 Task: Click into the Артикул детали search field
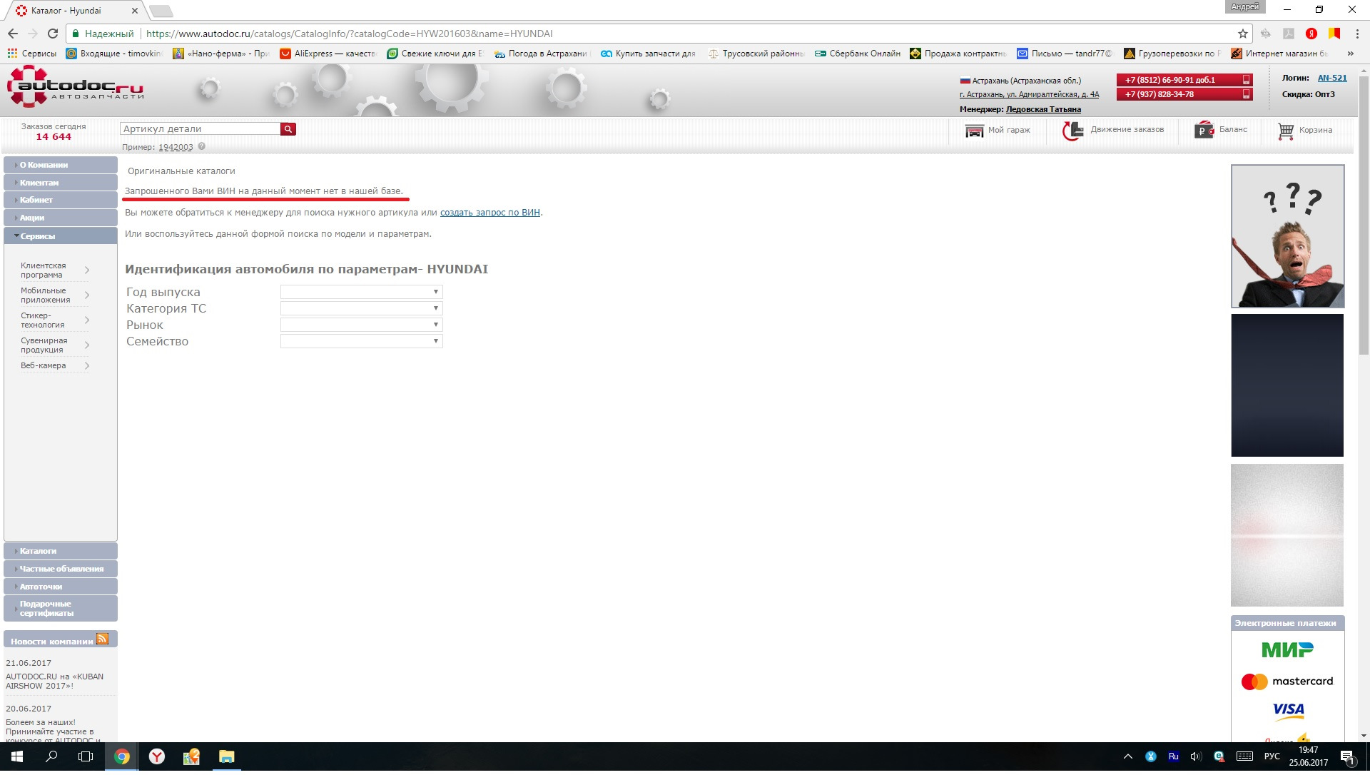coord(200,129)
